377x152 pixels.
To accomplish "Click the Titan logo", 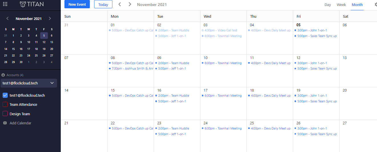I will click(32, 4).
